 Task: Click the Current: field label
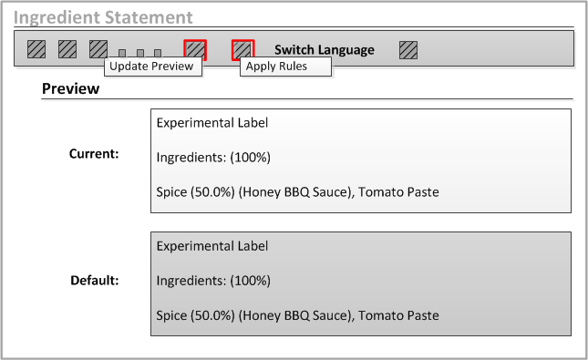[94, 154]
